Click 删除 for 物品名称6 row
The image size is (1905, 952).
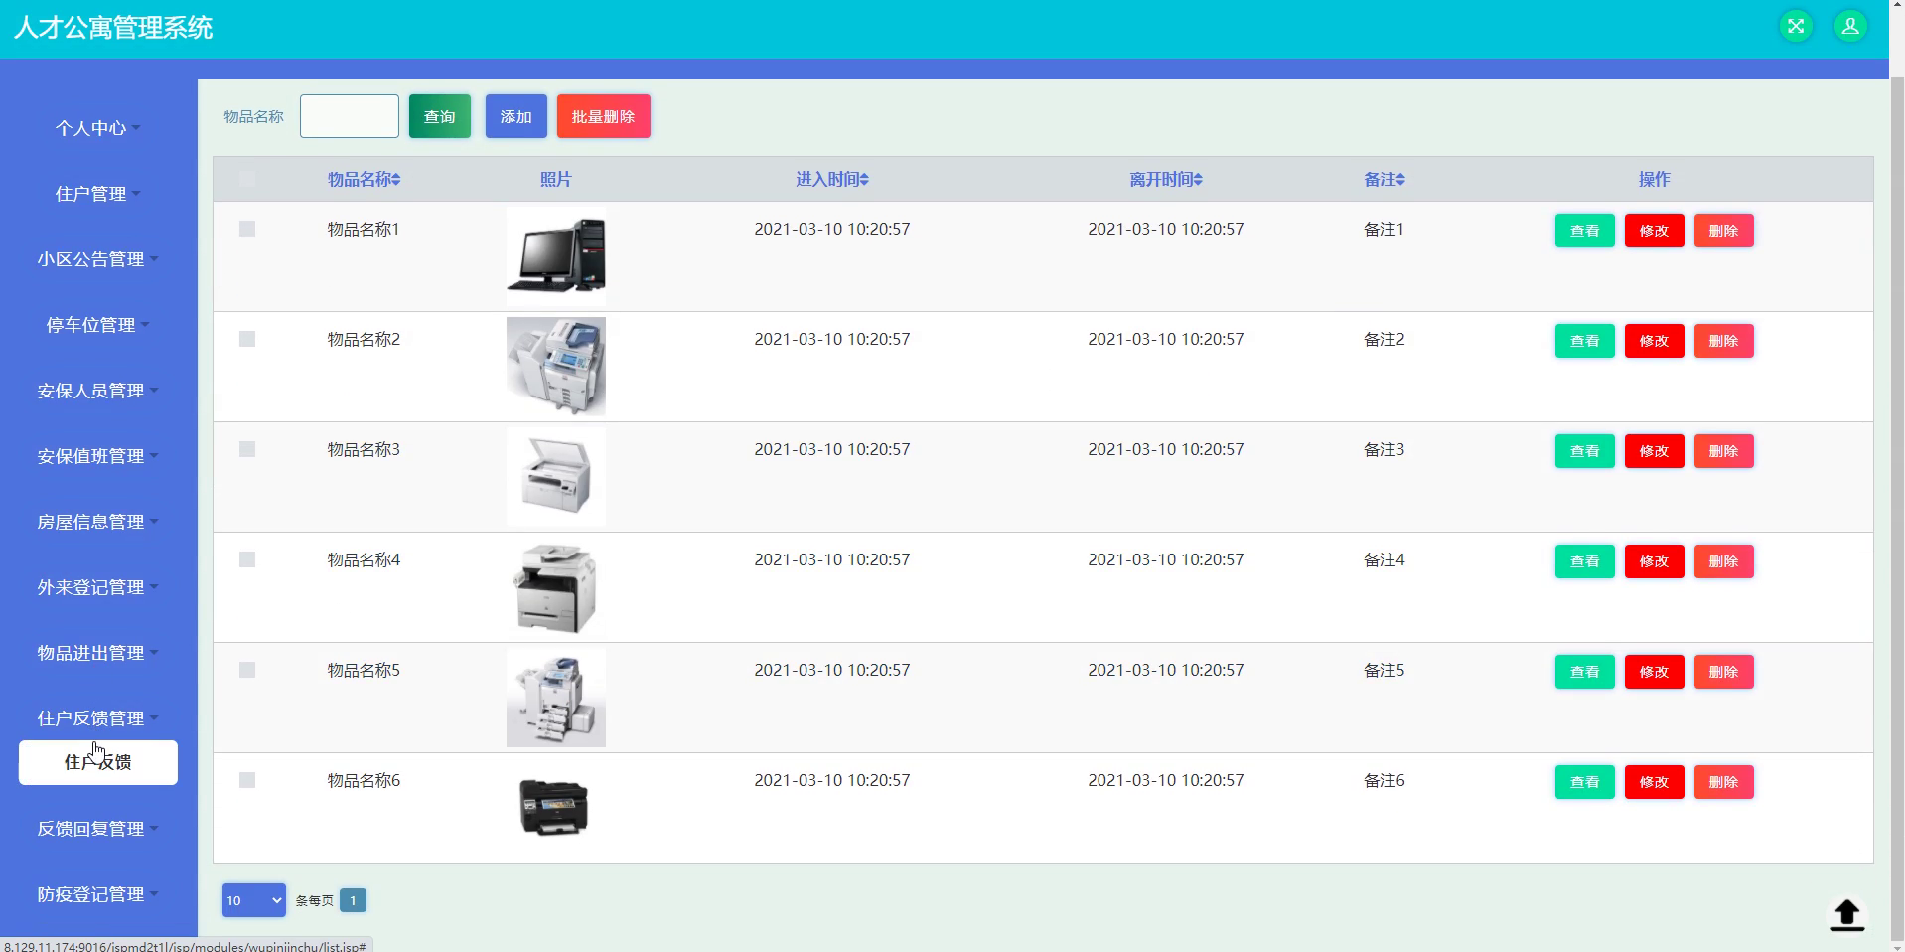click(1724, 782)
